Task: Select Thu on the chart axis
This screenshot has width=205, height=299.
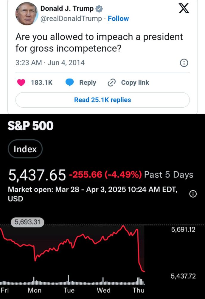Action: point(138,290)
